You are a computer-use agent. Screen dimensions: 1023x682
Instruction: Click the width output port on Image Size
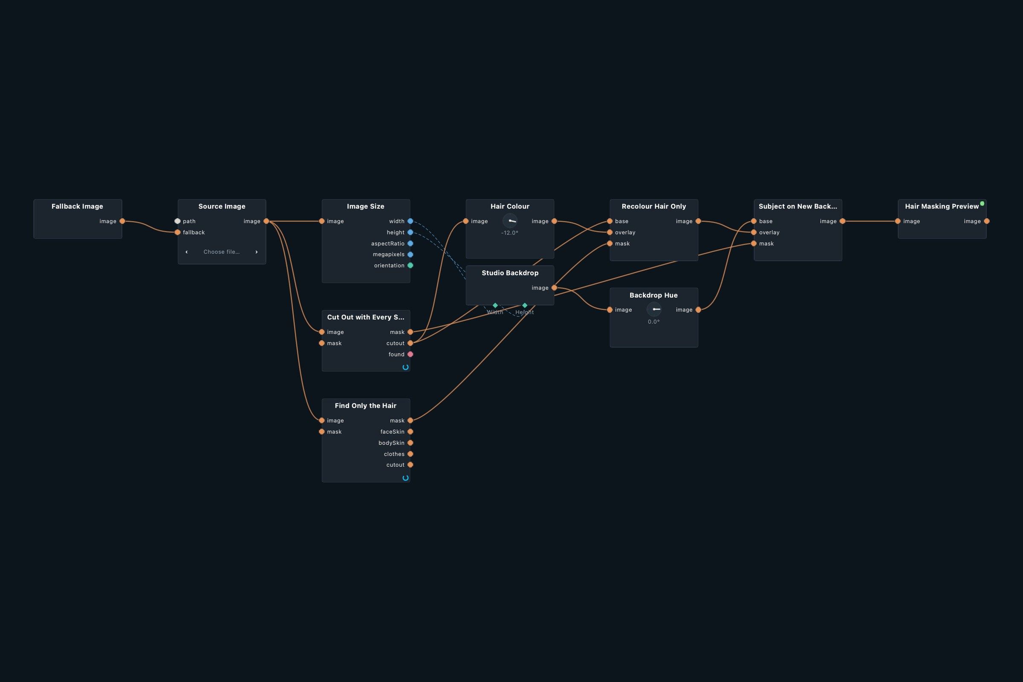tap(410, 221)
